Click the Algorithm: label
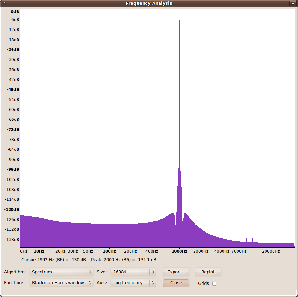This screenshot has width=298, height=297. (15, 272)
